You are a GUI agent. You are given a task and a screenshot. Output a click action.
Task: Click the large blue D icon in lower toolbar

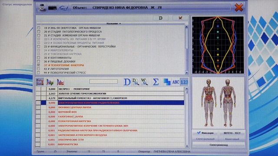tap(127, 82)
